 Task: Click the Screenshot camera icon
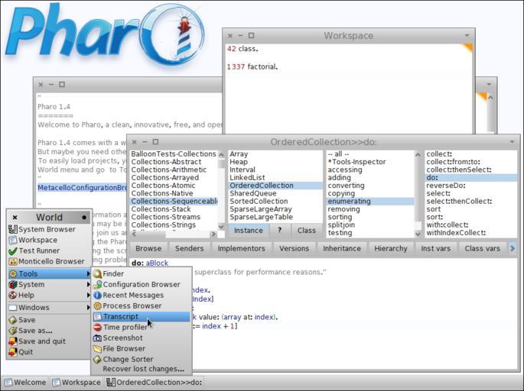[x=97, y=338]
